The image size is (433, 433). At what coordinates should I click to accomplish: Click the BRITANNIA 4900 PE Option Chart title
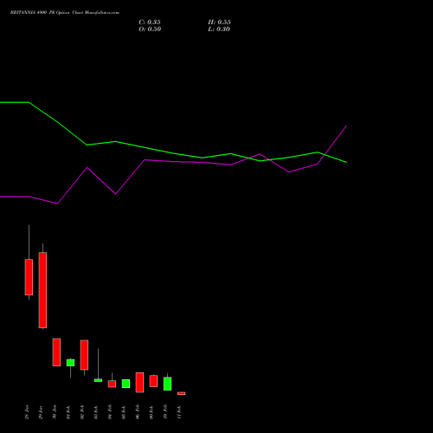(65, 13)
